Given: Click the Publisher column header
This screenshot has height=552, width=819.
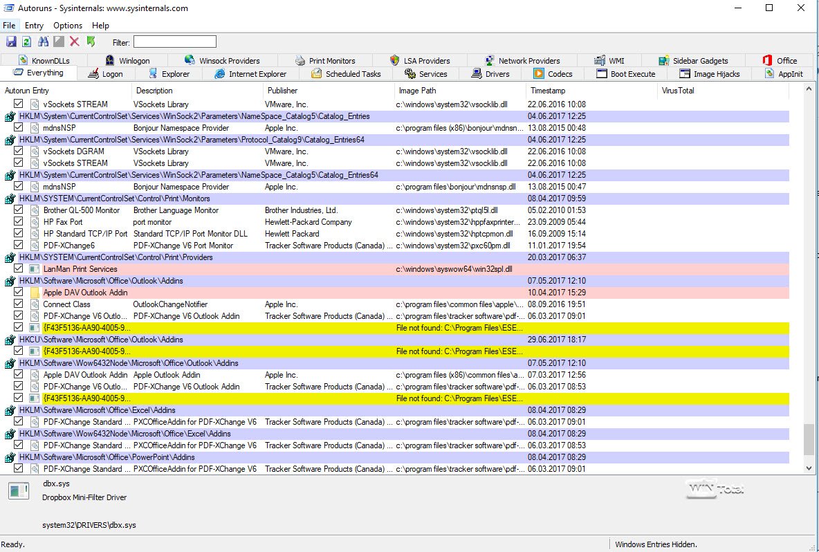Looking at the screenshot, I should (x=282, y=91).
